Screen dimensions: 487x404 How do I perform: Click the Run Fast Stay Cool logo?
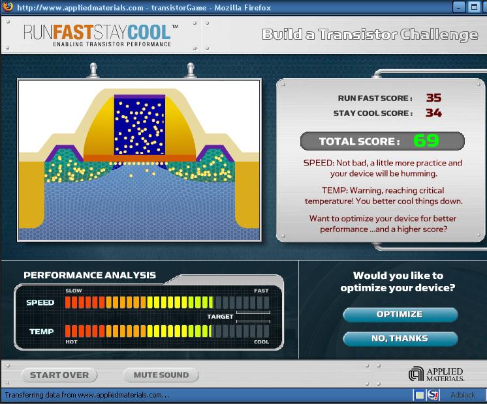(x=101, y=36)
